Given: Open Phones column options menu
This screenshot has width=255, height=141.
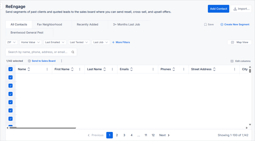Looking at the screenshot, I should click(184, 69).
